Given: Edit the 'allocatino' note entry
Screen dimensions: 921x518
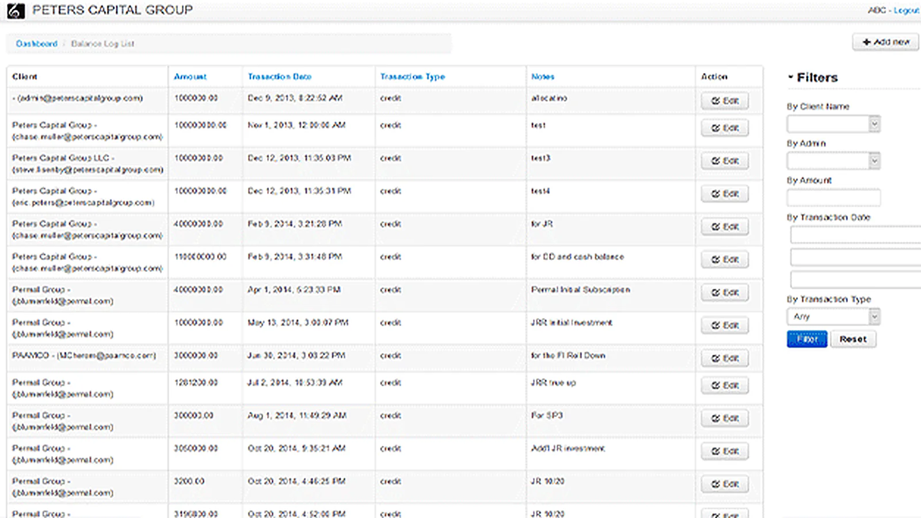Looking at the screenshot, I should (725, 101).
